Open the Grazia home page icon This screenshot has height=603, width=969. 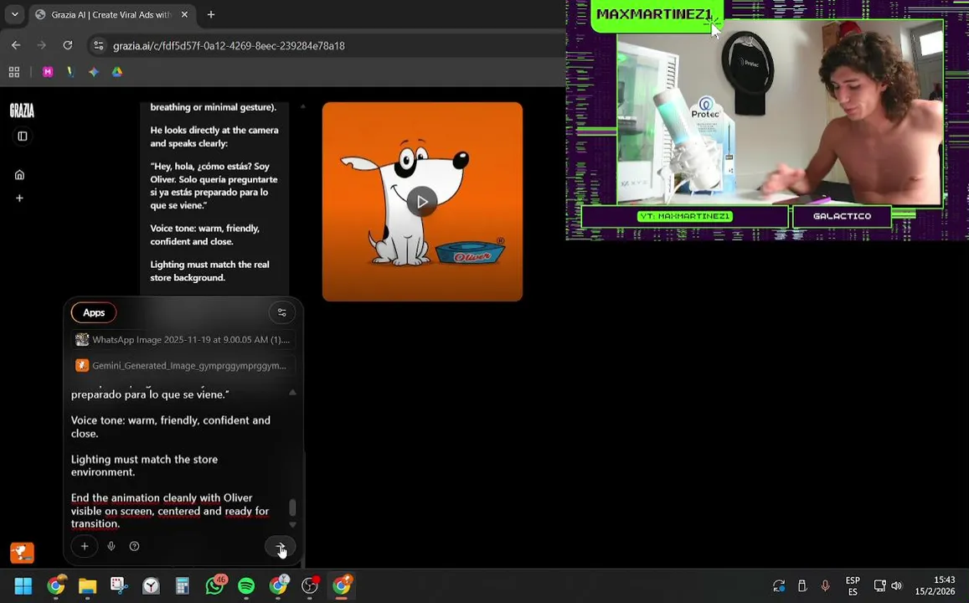point(19,175)
